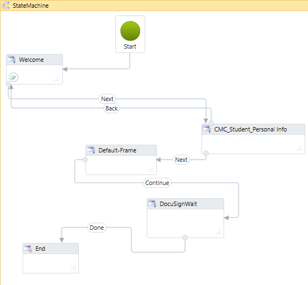Select the Back transition label
308x285 pixels.
(x=111, y=108)
